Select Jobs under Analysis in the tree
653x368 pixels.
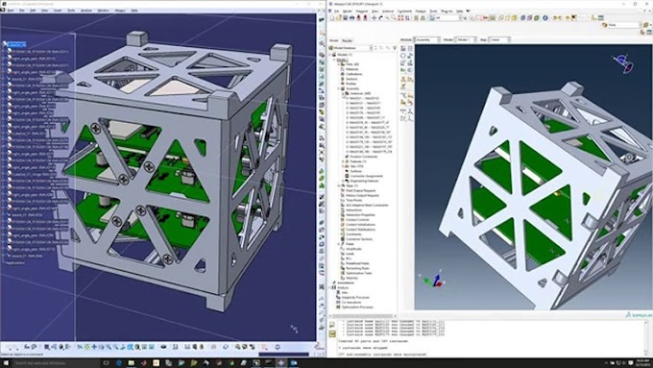(x=345, y=292)
